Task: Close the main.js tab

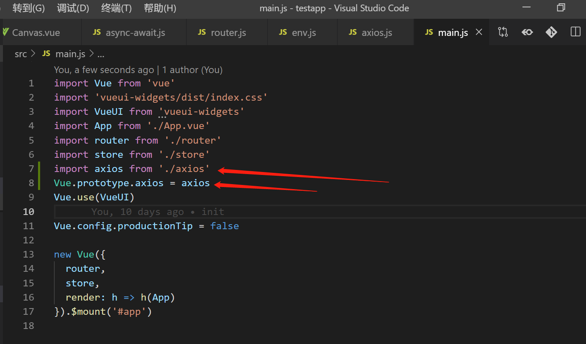Action: click(x=479, y=32)
